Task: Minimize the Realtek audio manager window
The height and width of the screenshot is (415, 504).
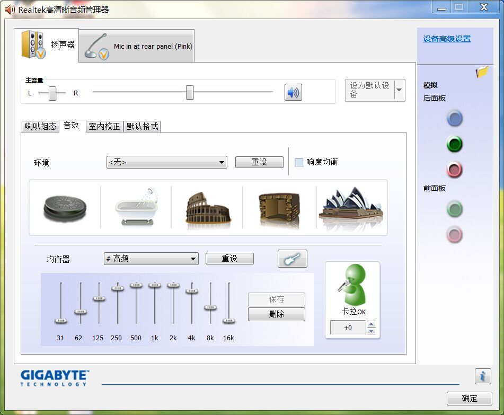Action: [441, 7]
